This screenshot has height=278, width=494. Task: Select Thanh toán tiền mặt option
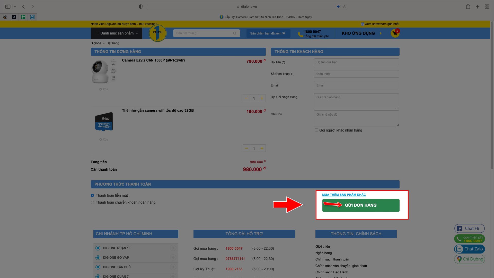tap(92, 195)
